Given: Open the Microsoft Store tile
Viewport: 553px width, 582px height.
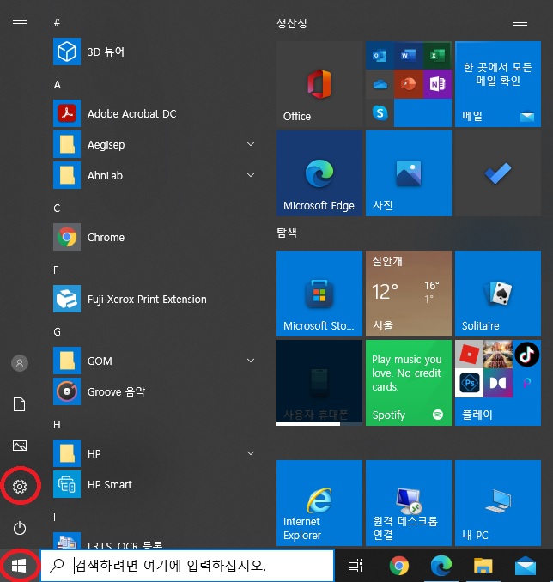Looking at the screenshot, I should (319, 294).
